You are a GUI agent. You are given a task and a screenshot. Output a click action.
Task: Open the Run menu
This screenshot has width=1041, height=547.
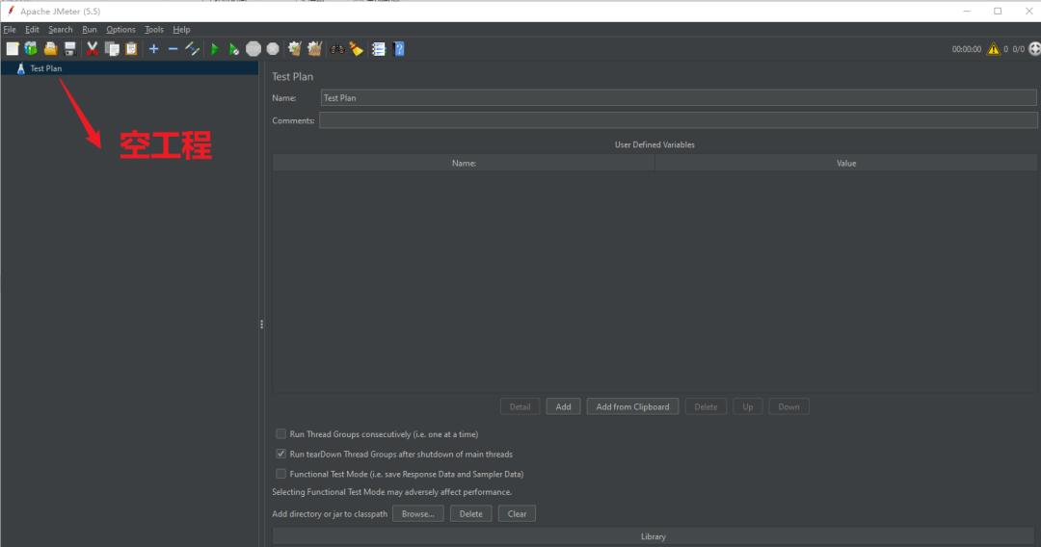click(x=90, y=30)
